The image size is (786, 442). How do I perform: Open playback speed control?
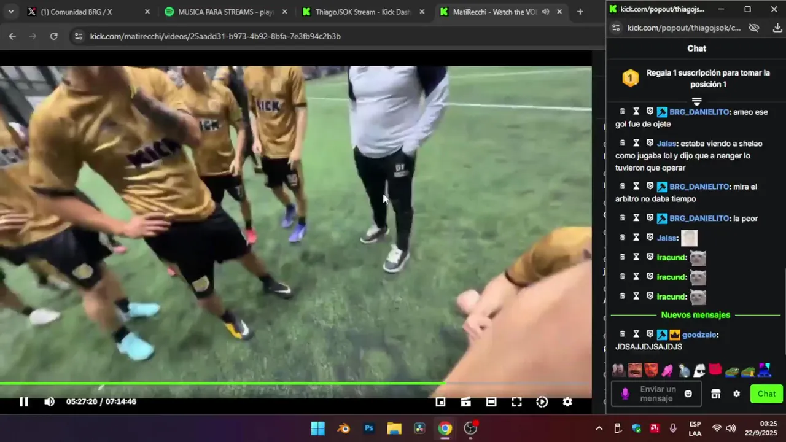coord(542,401)
